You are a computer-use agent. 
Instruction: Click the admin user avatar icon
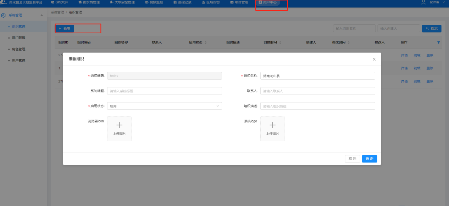pyautogui.click(x=423, y=2)
